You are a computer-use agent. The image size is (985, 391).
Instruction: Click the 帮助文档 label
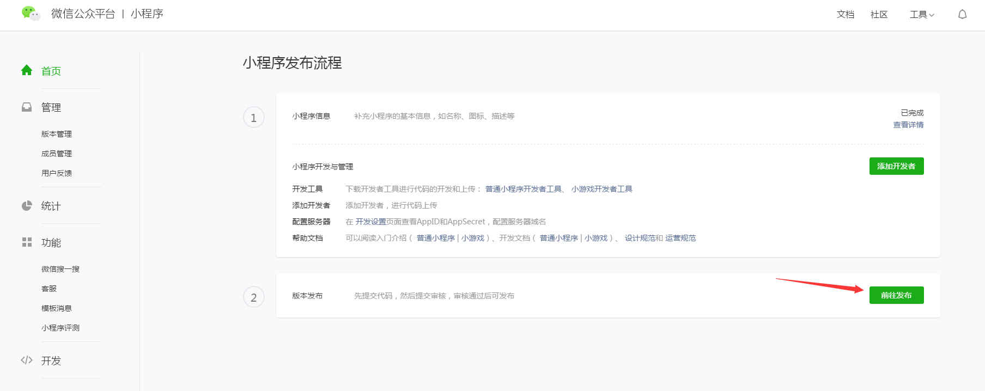click(x=308, y=238)
